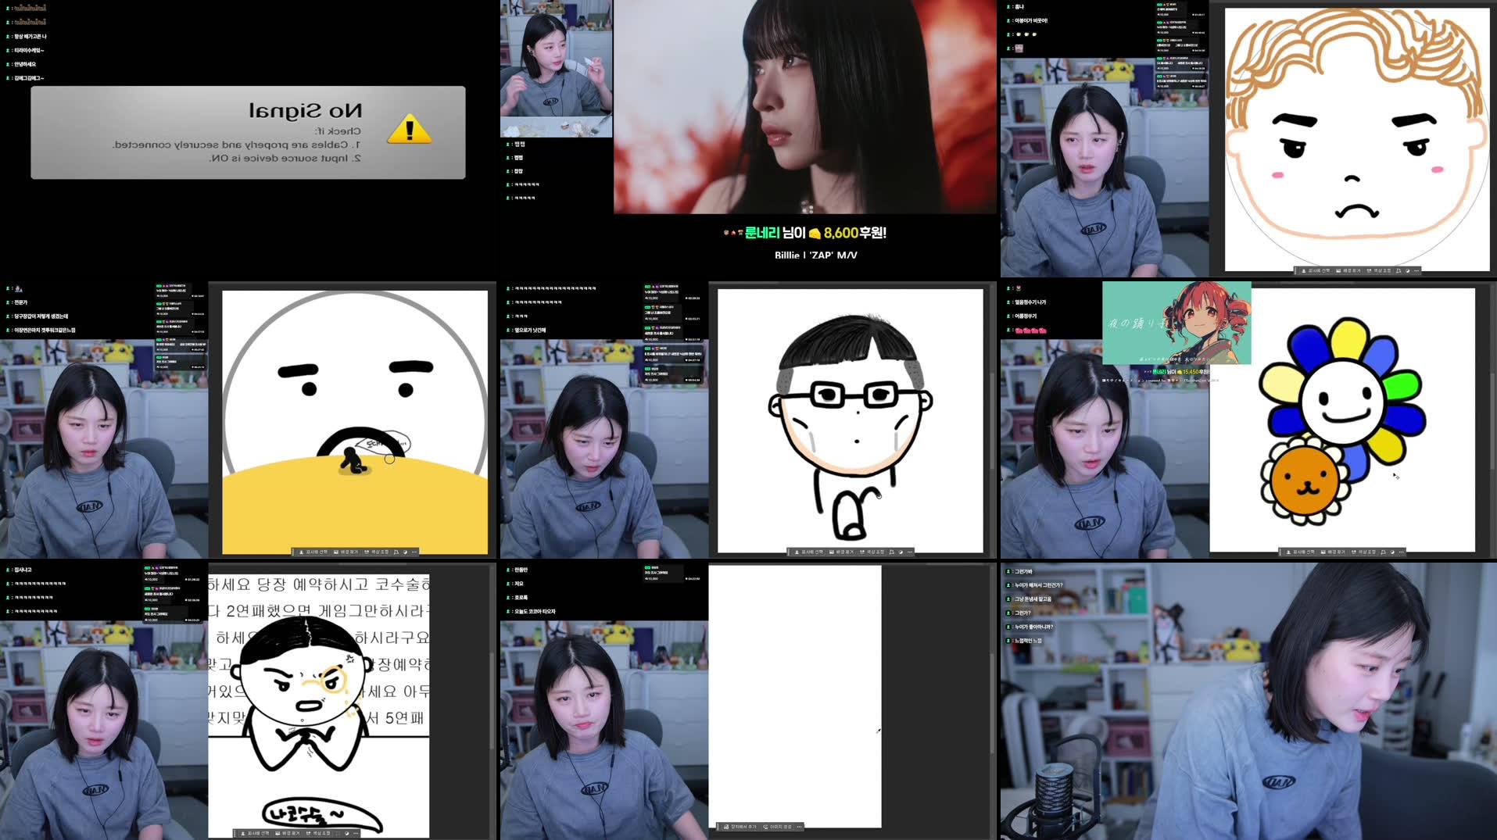Image resolution: width=1497 pixels, height=840 pixels.
Task: Click the mirrored 'No Signal' heading
Action: [305, 110]
